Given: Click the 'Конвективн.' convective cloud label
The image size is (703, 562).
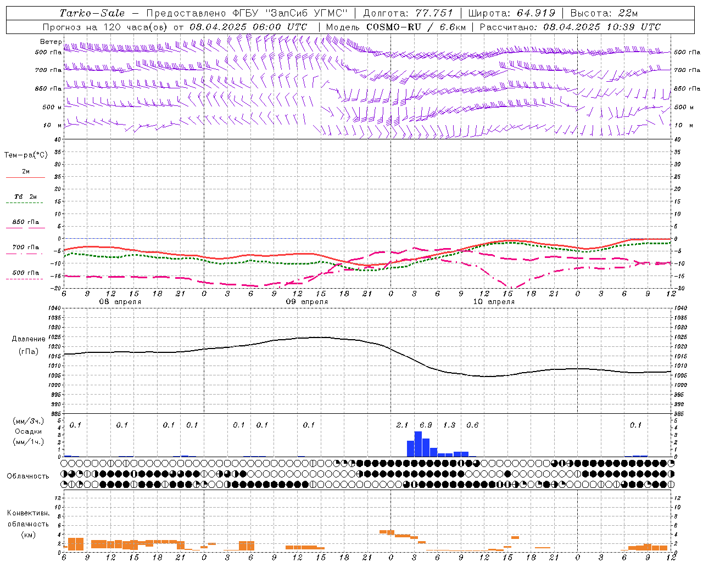Looking at the screenshot, I should 29,513.
